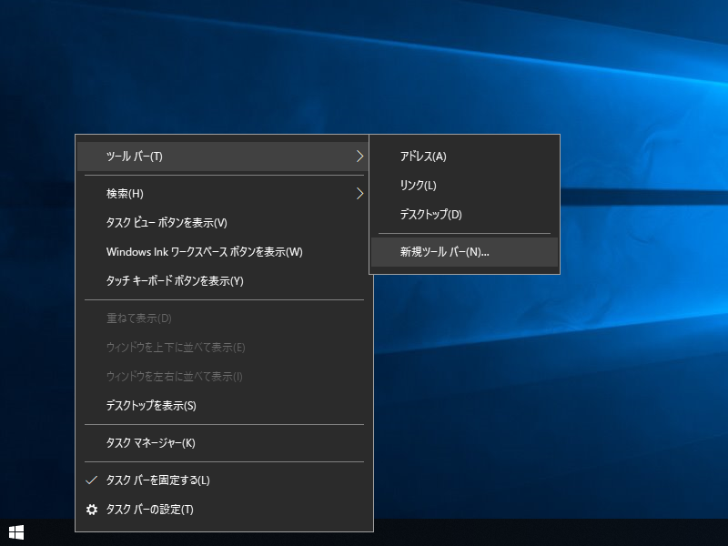728x546 pixels.
Task: Expand the 検索(H) submenu chevron
Action: [359, 194]
